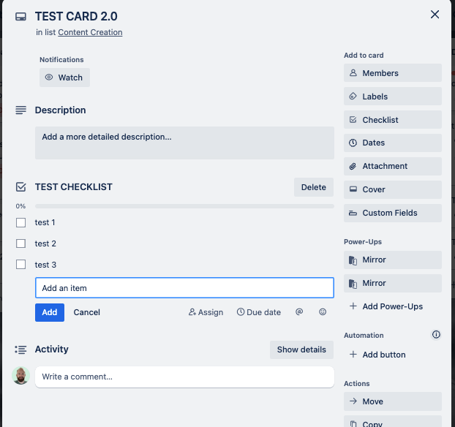The width and height of the screenshot is (455, 427).
Task: Click the blue Add button
Action: click(x=49, y=312)
